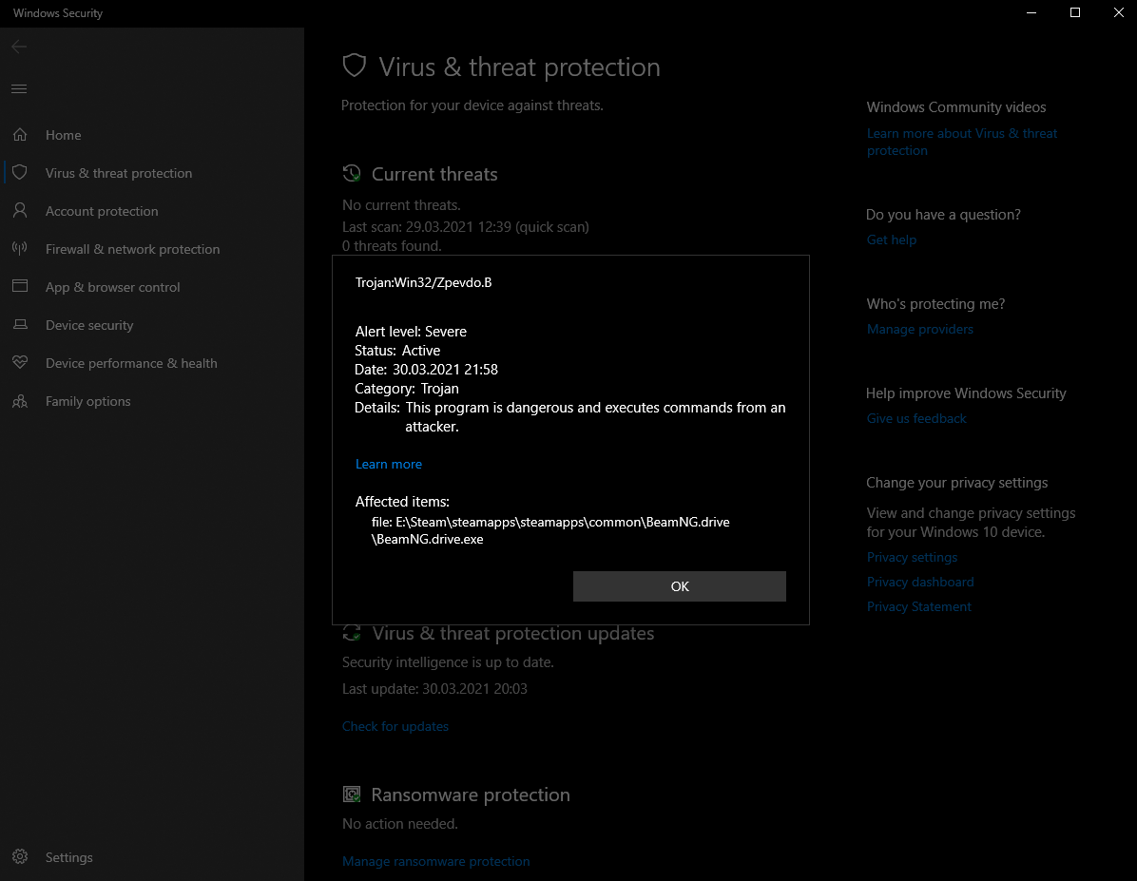Click the Settings gear icon

[x=20, y=856]
